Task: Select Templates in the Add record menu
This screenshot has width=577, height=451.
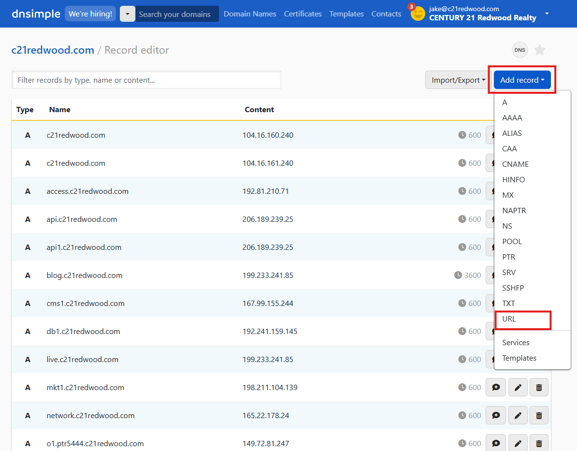Action: [x=519, y=358]
